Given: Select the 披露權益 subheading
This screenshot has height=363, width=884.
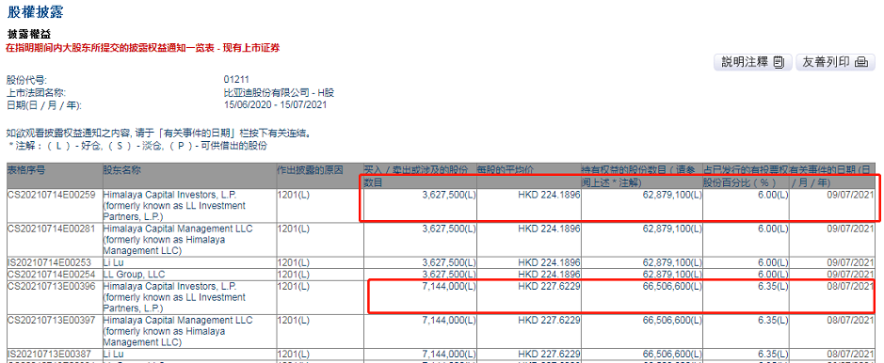Looking at the screenshot, I should pos(30,35).
